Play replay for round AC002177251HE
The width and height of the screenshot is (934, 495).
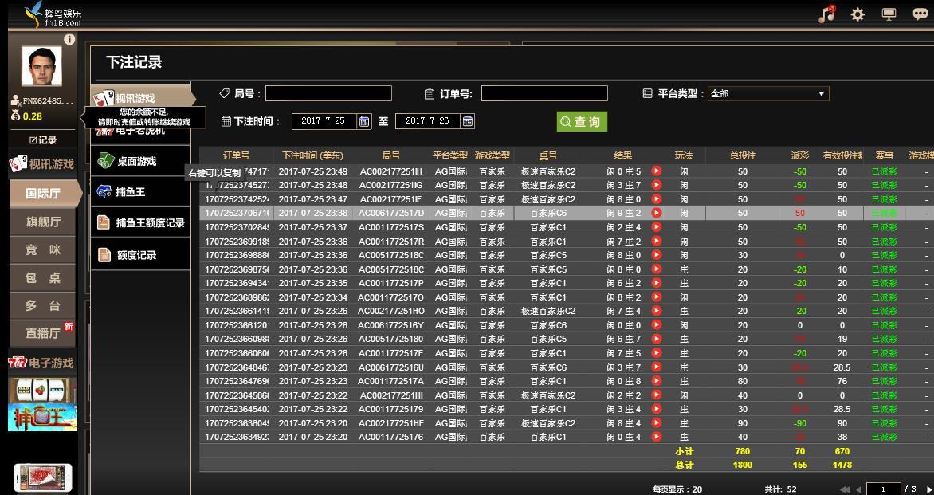[x=657, y=423]
